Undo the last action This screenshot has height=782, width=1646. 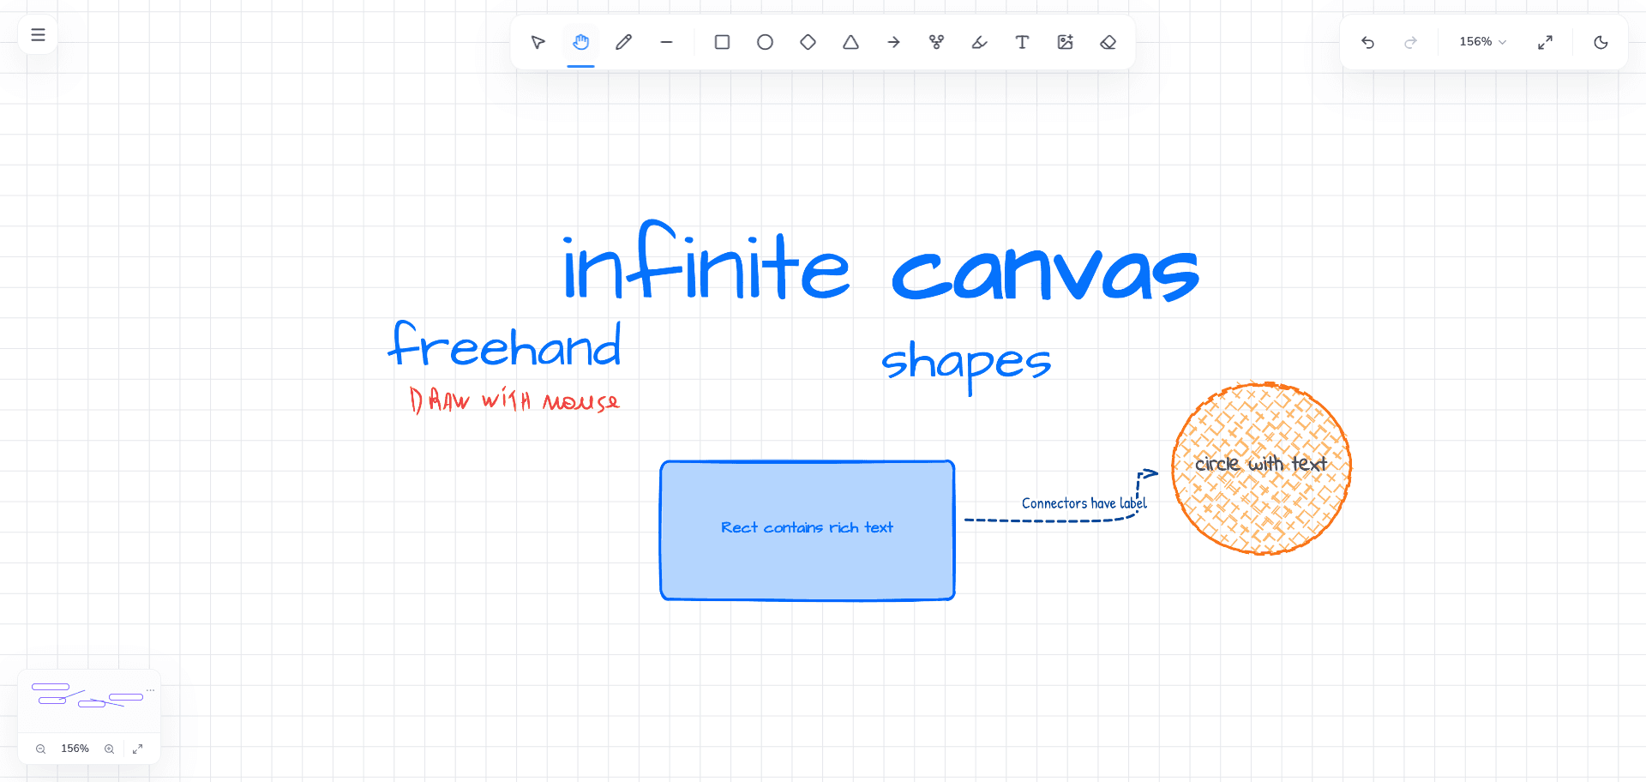[x=1367, y=42]
